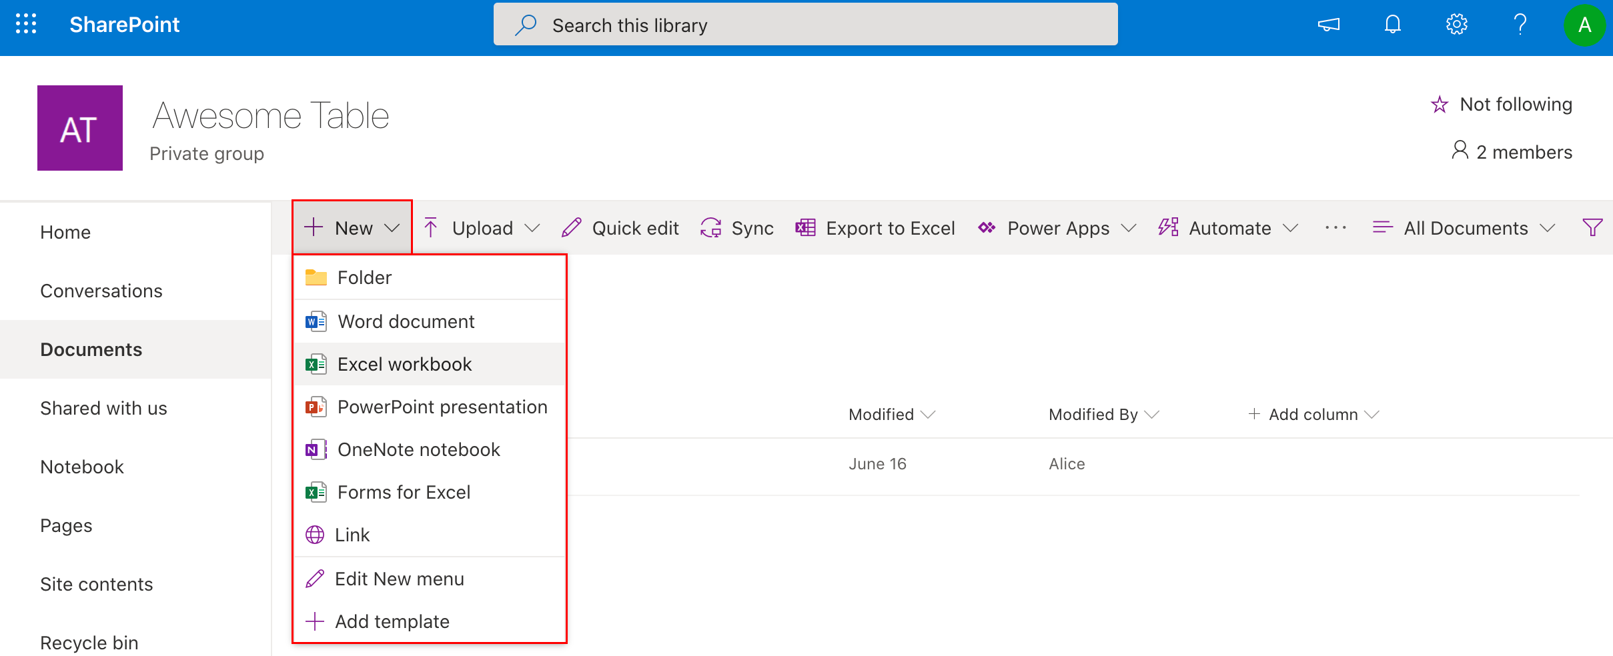Screen dimensions: 1613x656
Task: Click the Automate flow icon
Action: tap(1168, 227)
